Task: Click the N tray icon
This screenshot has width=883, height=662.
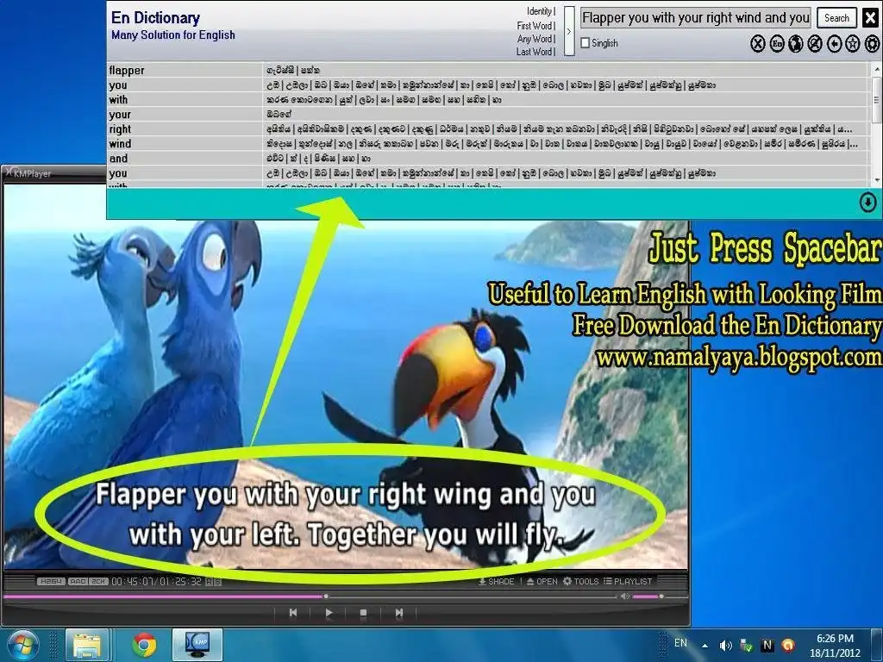Action: [x=767, y=646]
